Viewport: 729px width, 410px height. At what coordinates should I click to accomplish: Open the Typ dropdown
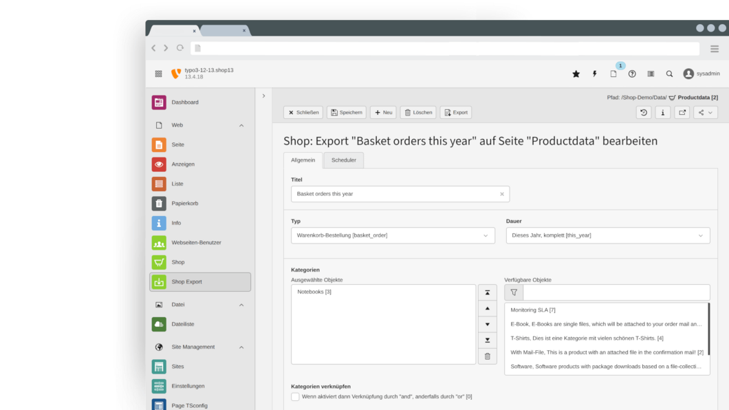[393, 235]
